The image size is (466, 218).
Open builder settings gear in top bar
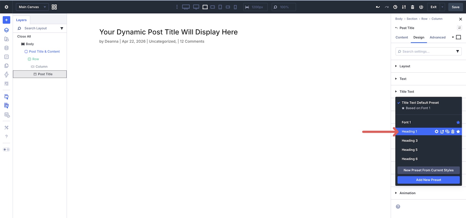coord(6,7)
